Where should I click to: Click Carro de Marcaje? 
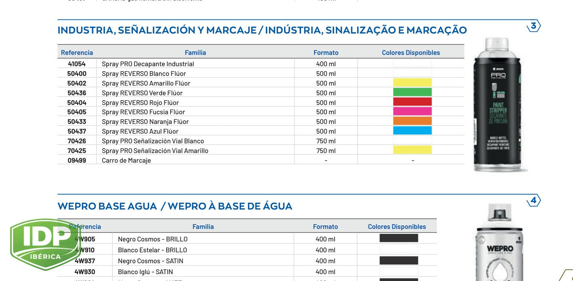coord(126,160)
